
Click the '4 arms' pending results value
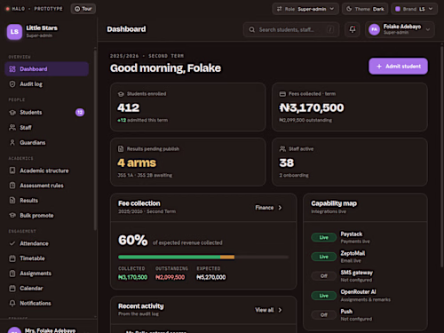137,163
